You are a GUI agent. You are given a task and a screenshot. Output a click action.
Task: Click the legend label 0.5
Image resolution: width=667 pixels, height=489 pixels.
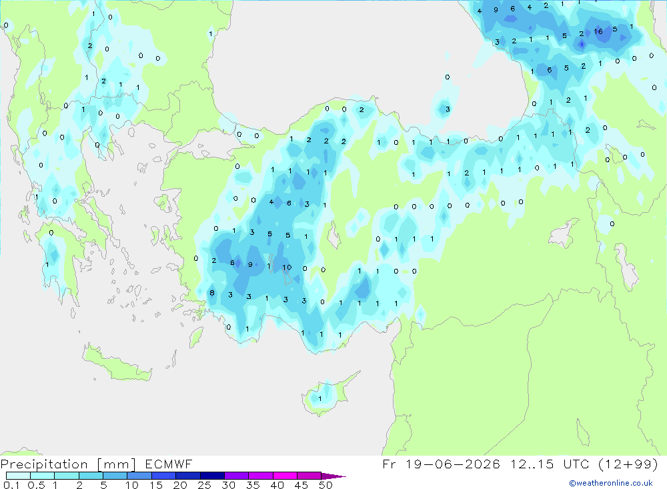coord(36,485)
